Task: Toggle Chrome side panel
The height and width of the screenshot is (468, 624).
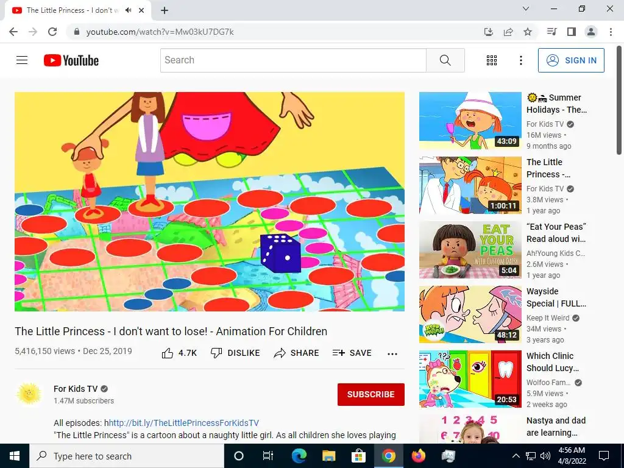Action: point(572,32)
